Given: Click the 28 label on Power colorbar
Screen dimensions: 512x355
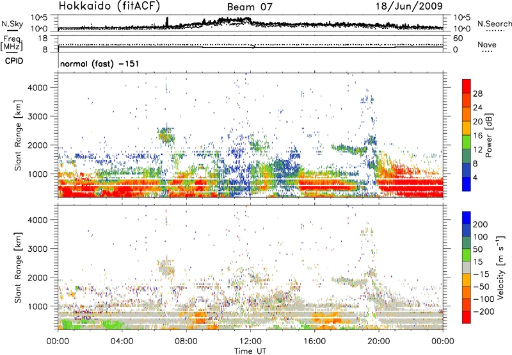Looking at the screenshot, I should (477, 94).
